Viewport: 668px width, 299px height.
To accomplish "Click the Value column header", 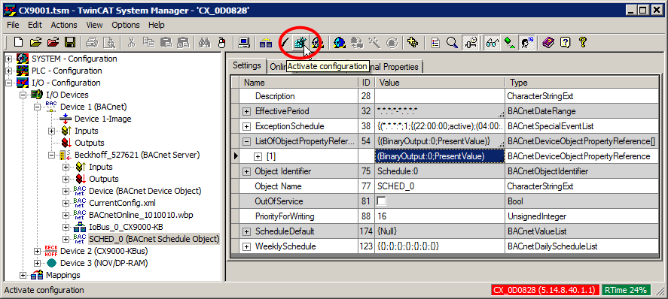I will point(440,83).
